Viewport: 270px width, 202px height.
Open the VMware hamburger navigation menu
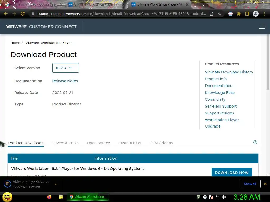[262, 27]
